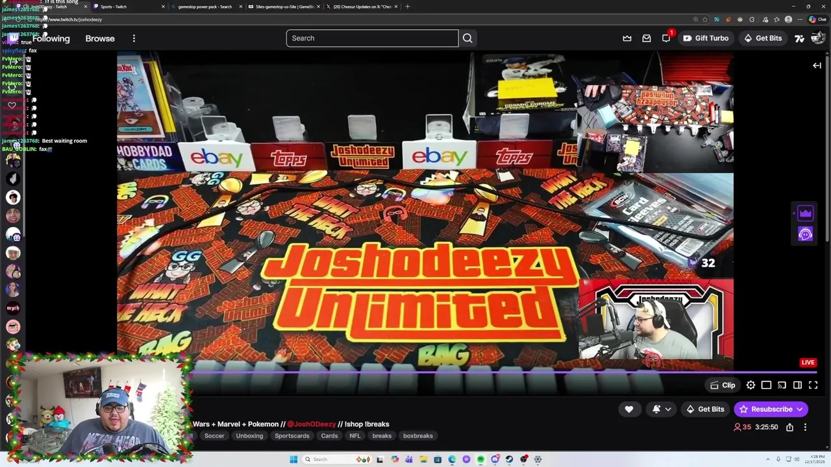
Task: Switch to the Cheesur Updates on X tab
Action: tap(362, 6)
